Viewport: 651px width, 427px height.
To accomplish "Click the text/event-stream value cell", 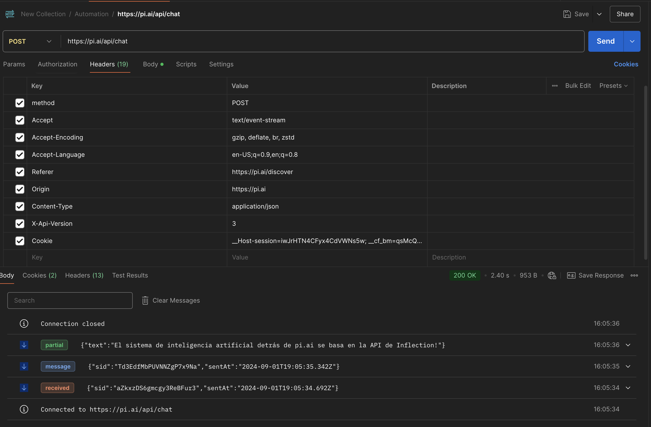I will [x=327, y=120].
